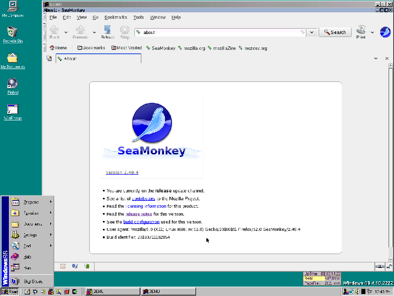The height and width of the screenshot is (296, 394).
Task: Click the security padlock icon in status bar
Action: [389, 266]
